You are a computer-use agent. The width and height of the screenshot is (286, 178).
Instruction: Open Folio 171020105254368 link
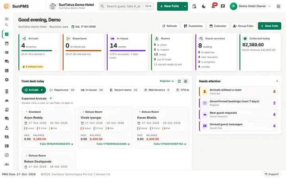pyautogui.click(x=113, y=144)
